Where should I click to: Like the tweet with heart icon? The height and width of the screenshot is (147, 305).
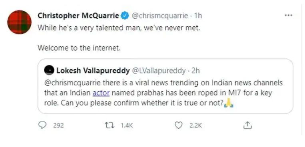click(x=178, y=125)
